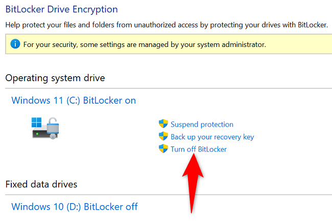Collapse the Windows 11 (C:) BitLocker on section

point(74,101)
